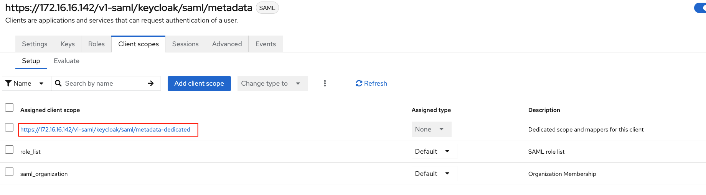Expand the Name filter dropdown
This screenshot has width=706, height=195.
coord(41,83)
